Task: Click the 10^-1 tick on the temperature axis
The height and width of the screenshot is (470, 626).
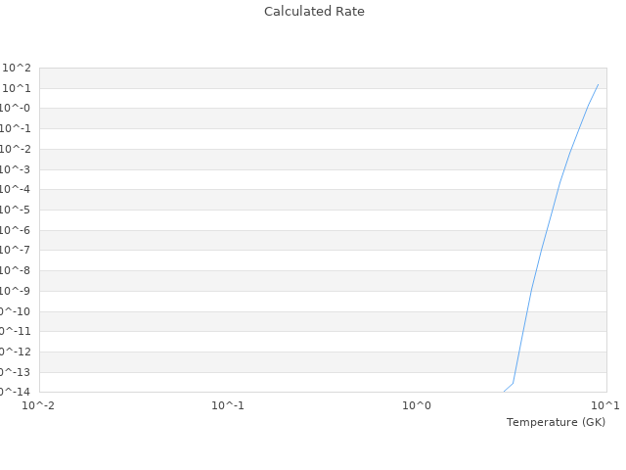Action: [228, 405]
